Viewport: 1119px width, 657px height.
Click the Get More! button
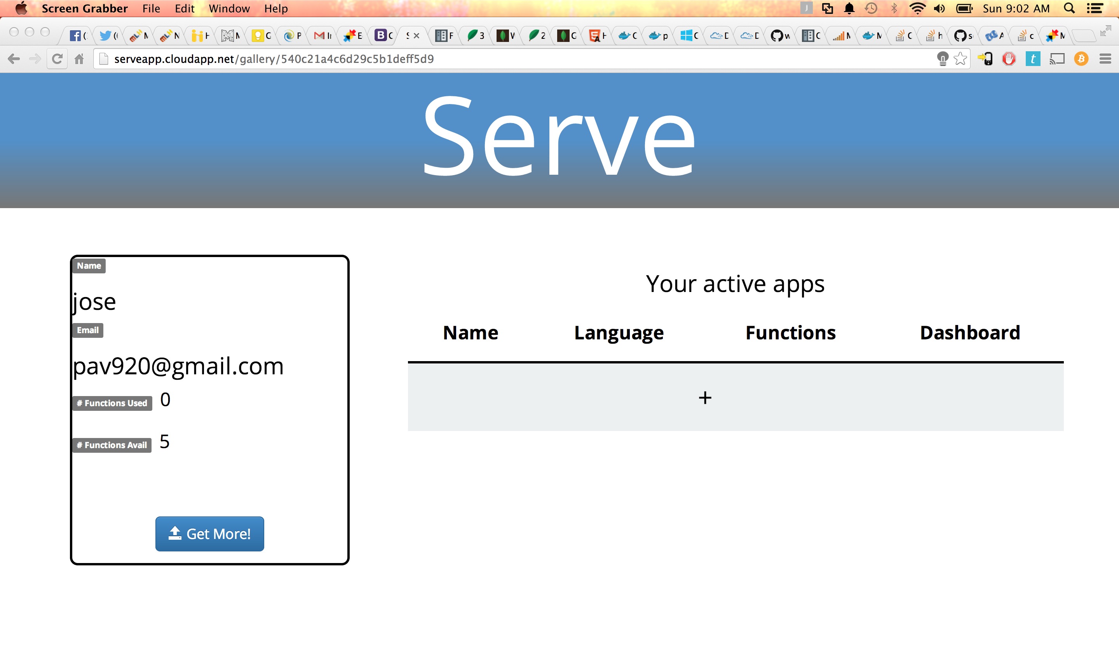coord(209,534)
